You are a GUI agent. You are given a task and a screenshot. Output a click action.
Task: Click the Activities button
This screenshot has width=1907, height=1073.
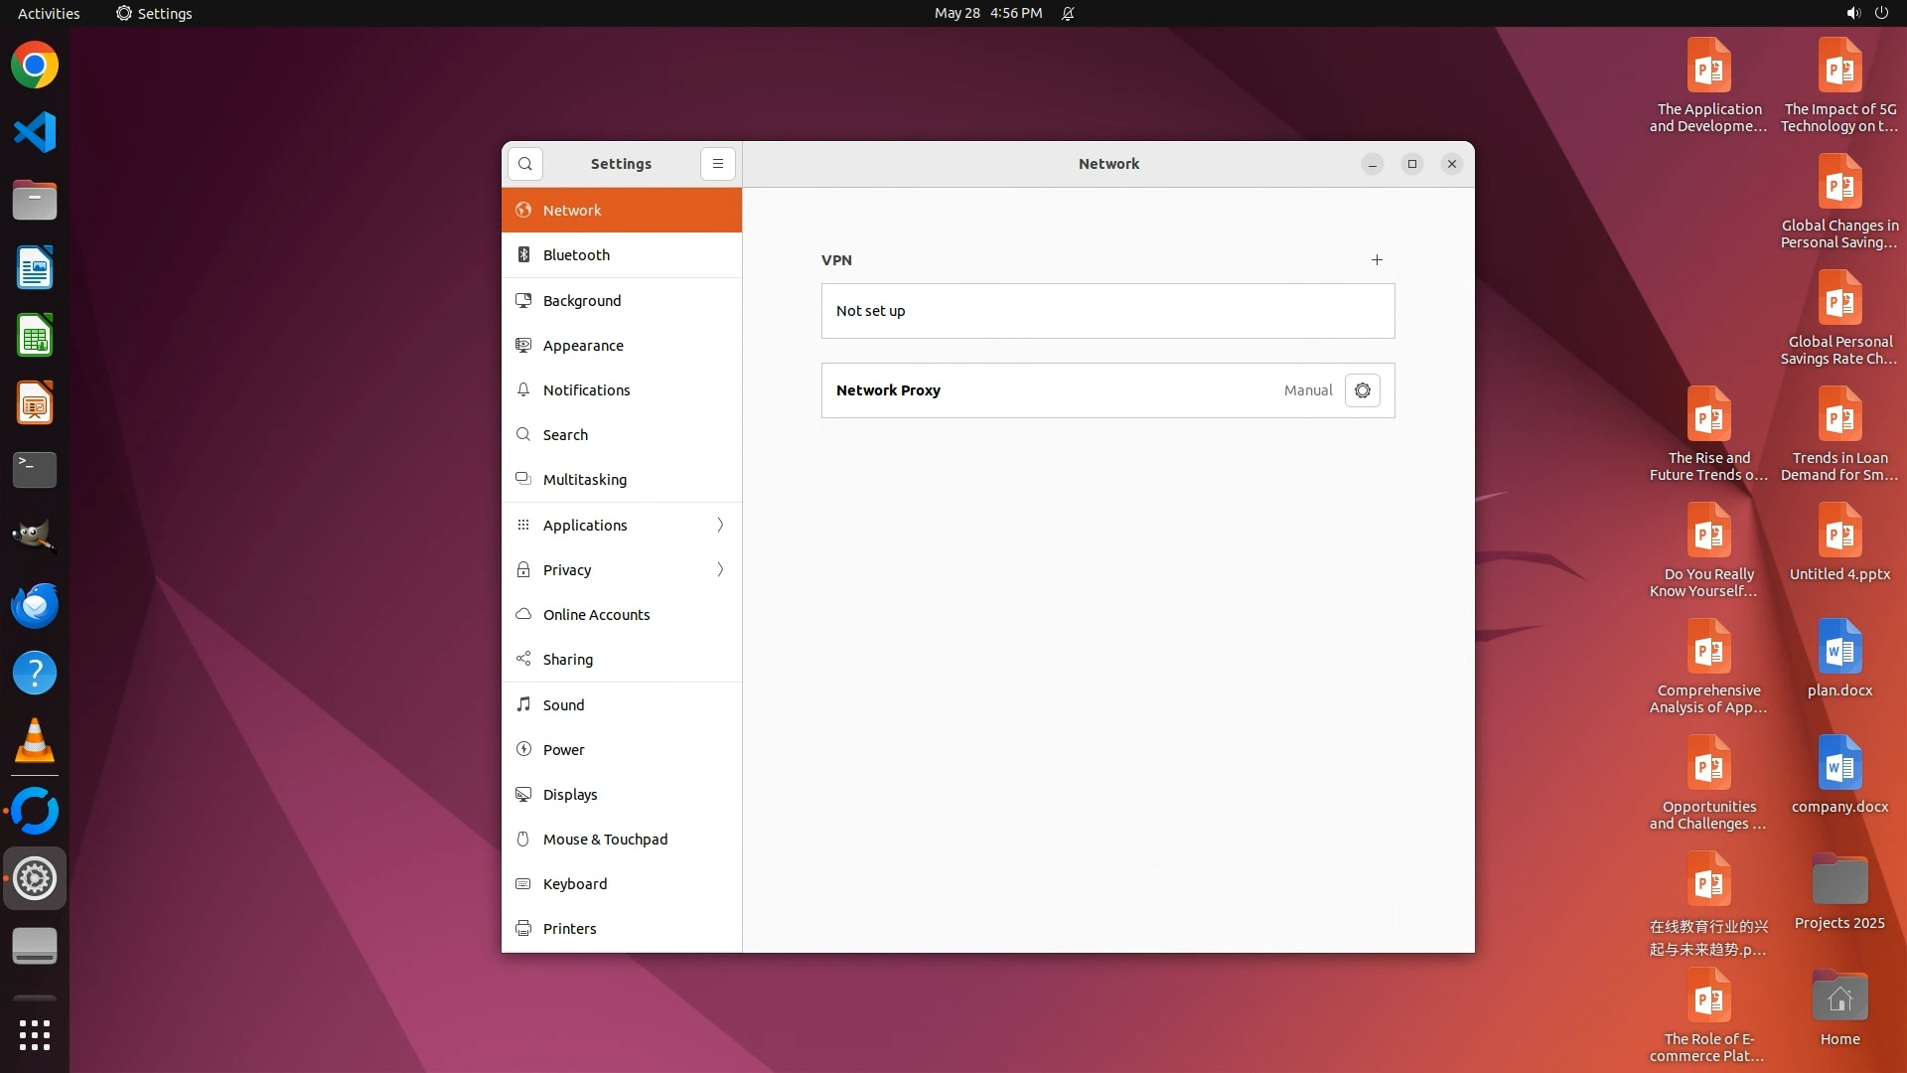[x=49, y=13]
